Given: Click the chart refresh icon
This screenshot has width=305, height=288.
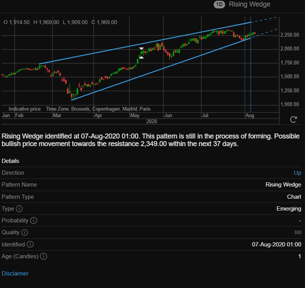Looking at the screenshot, I should click(x=293, y=119).
